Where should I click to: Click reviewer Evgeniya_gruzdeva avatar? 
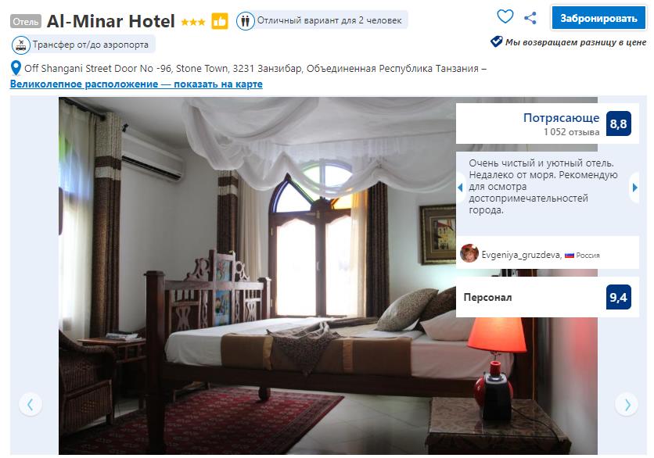click(469, 253)
